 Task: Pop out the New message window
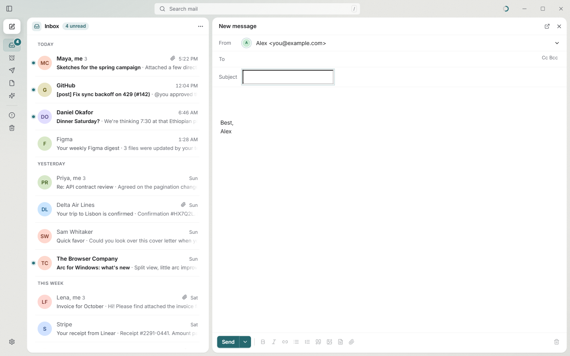pos(547,27)
